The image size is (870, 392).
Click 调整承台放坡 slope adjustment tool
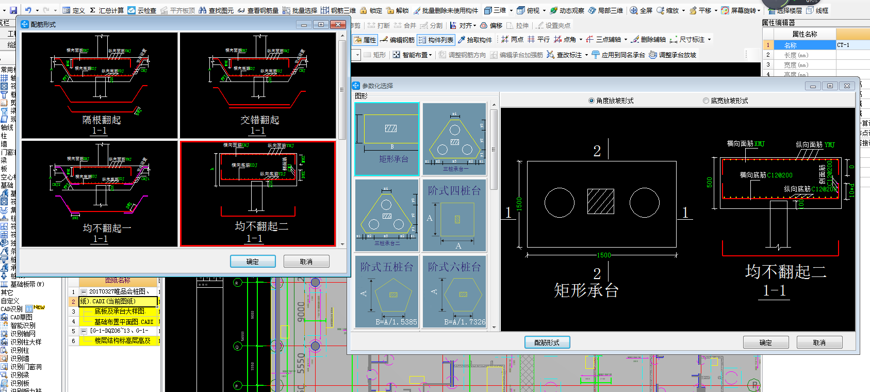[x=672, y=55]
